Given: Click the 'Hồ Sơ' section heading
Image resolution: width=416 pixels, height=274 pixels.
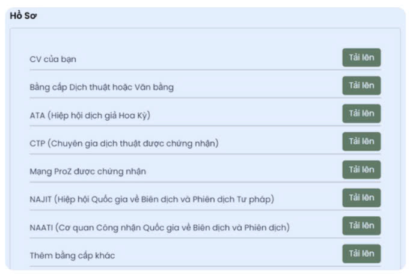Looking at the screenshot, I should 23,16.
